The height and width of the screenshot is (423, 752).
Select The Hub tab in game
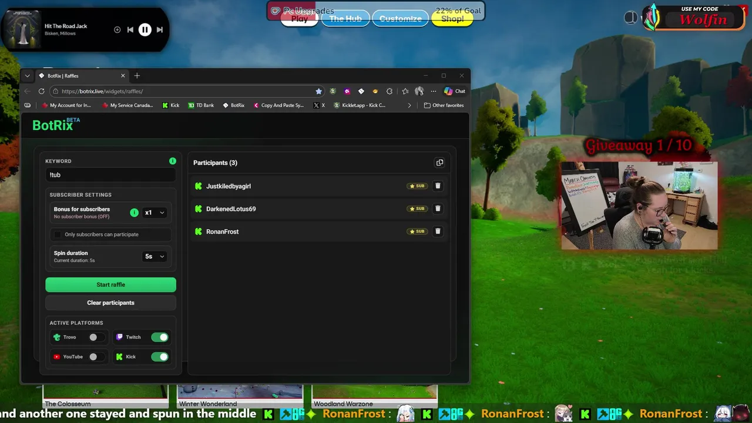click(x=345, y=19)
